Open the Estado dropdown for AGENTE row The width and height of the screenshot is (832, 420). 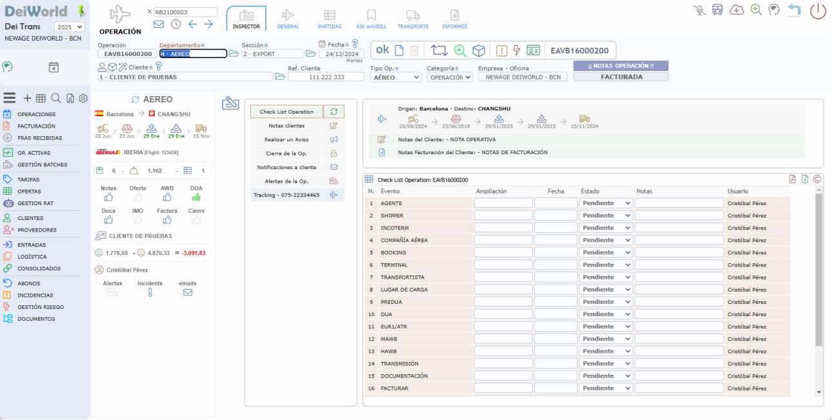click(x=606, y=203)
